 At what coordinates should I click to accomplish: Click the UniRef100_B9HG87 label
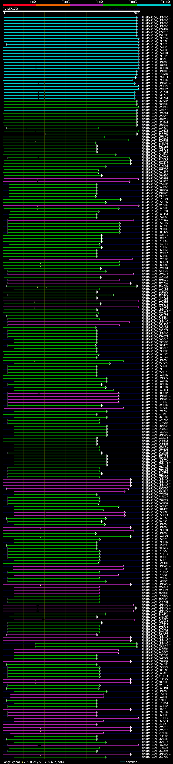[155, 80]
